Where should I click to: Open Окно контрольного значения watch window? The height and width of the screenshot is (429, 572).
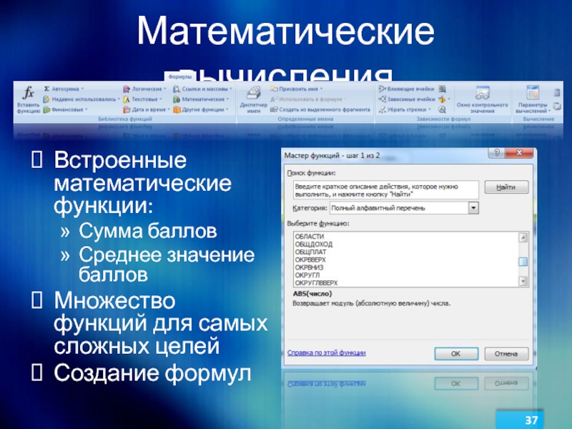click(x=482, y=99)
